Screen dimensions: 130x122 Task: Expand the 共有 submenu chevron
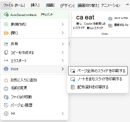click(x=63, y=44)
